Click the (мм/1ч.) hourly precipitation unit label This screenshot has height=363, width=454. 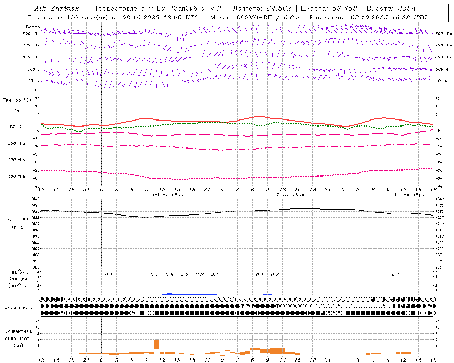[18, 285]
